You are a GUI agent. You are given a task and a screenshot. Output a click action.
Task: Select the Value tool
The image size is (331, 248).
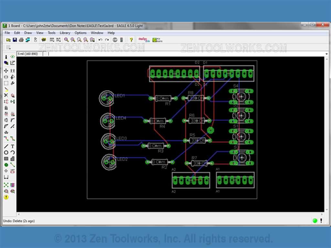tap(13, 114)
